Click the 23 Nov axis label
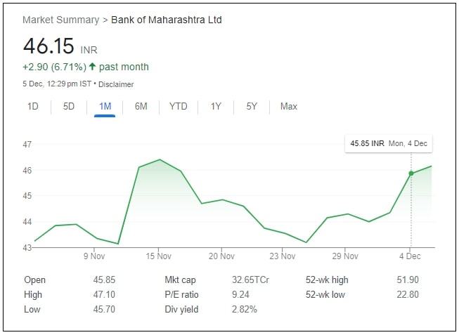Viewport: 459px width, 335px height. [282, 256]
